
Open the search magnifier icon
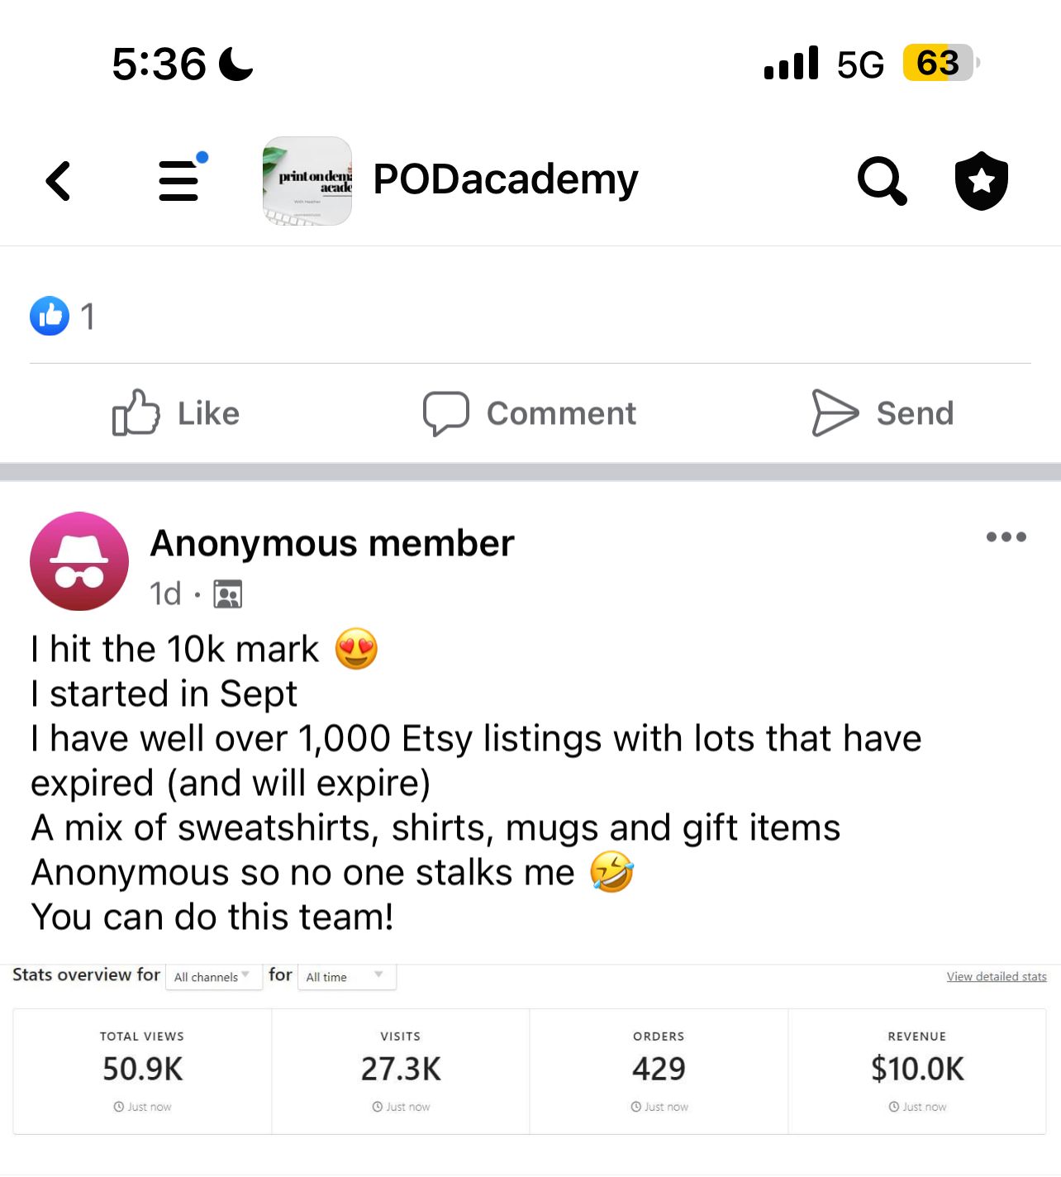point(883,181)
